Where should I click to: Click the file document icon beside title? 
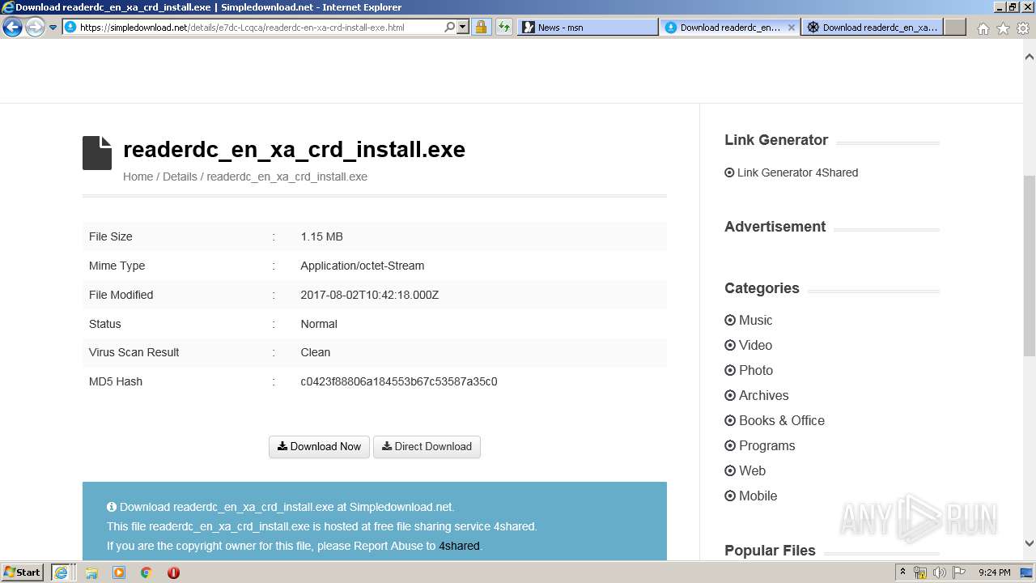click(x=97, y=153)
